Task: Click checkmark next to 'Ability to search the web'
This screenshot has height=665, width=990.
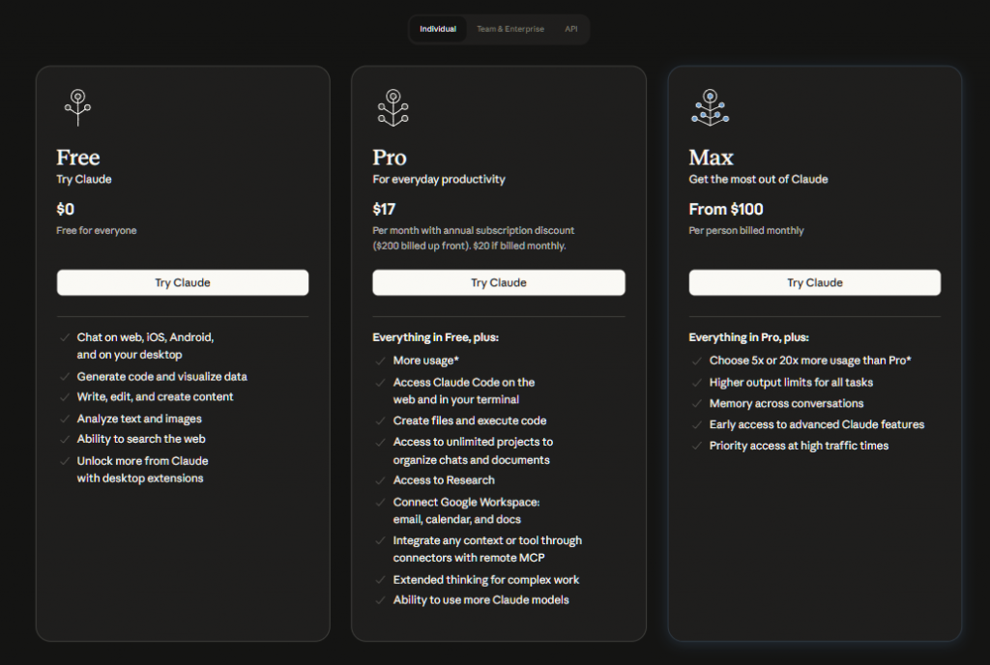Action: (65, 439)
